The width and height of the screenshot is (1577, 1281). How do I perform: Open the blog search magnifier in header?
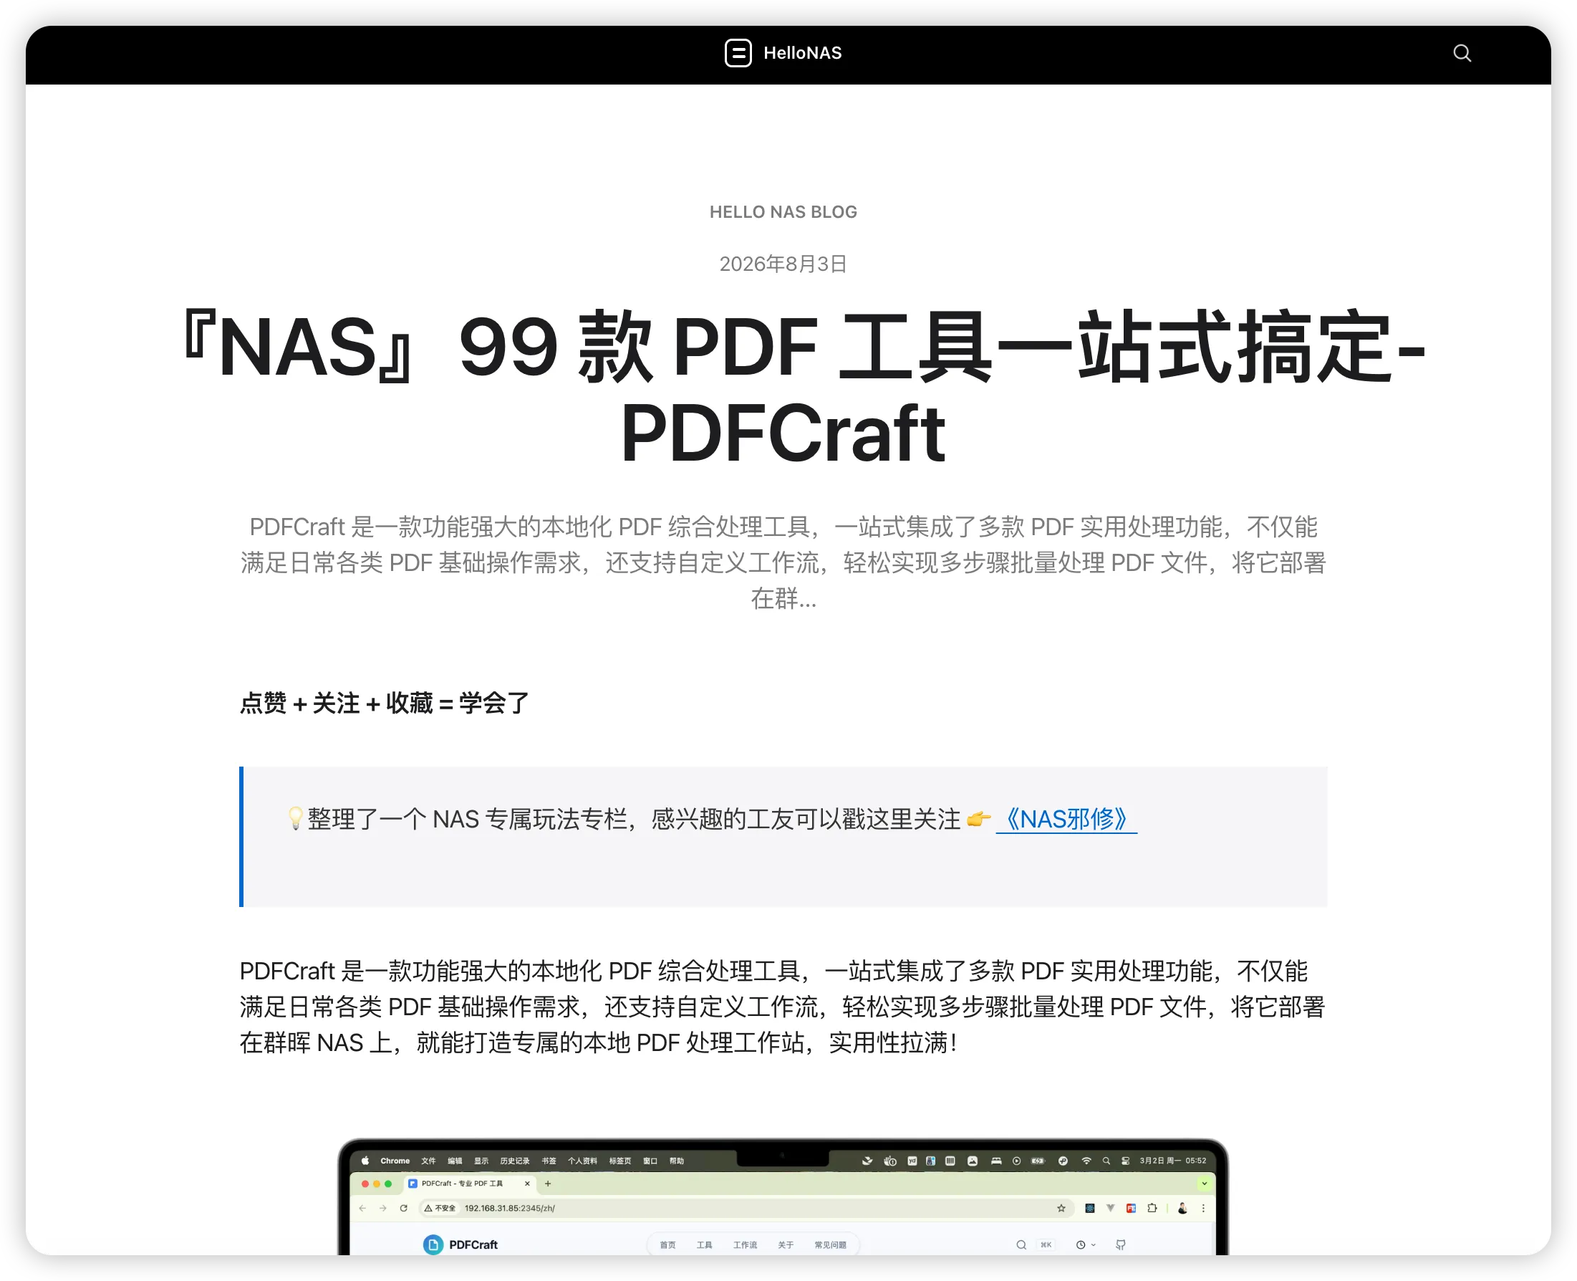coord(1462,53)
